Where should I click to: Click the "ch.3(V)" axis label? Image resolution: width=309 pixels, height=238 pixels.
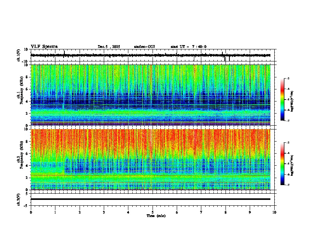coord(19,199)
